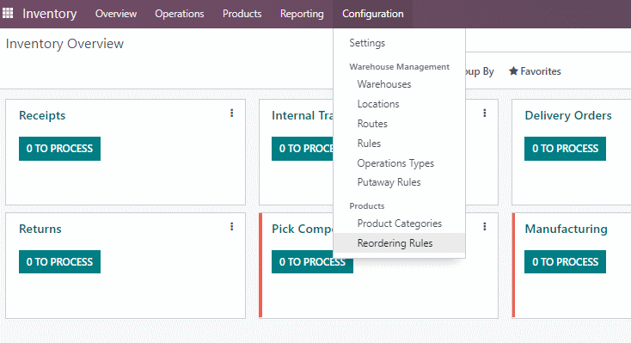631x343 pixels.
Task: Open Product Categories entry
Action: pos(399,224)
